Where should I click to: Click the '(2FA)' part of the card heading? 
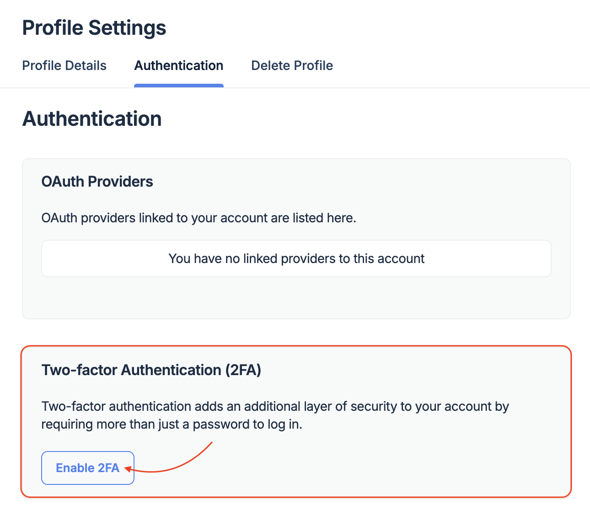[243, 370]
